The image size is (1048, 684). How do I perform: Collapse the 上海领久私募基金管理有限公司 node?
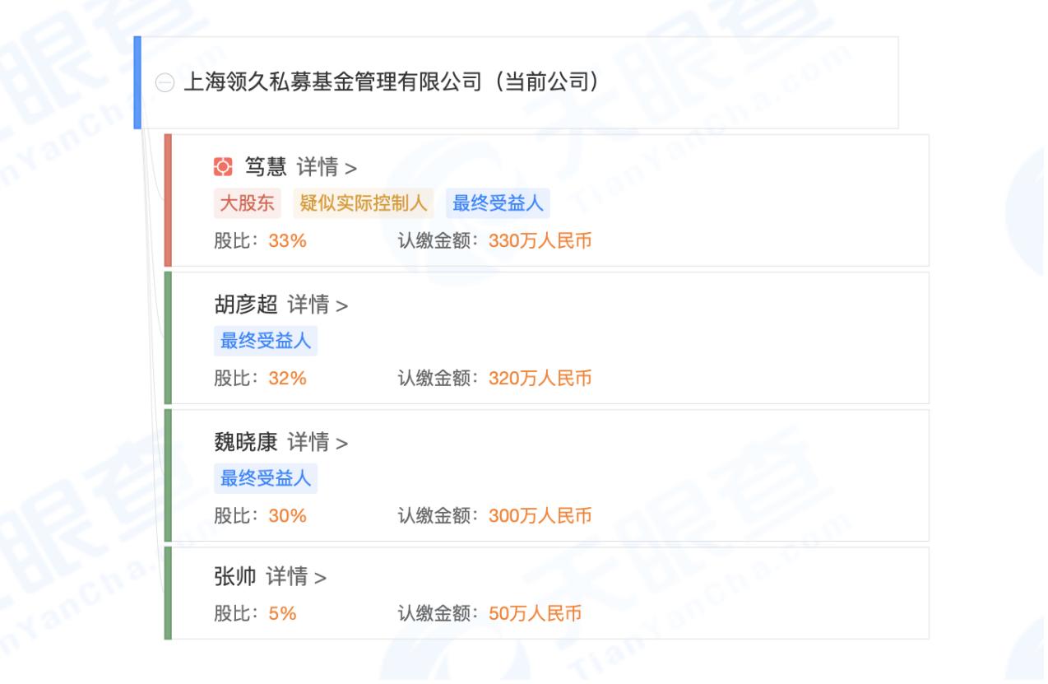point(167,81)
